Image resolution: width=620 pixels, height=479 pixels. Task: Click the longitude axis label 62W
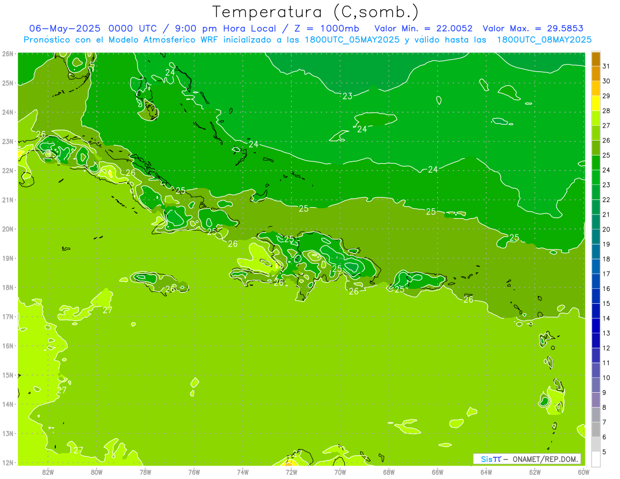(535, 472)
